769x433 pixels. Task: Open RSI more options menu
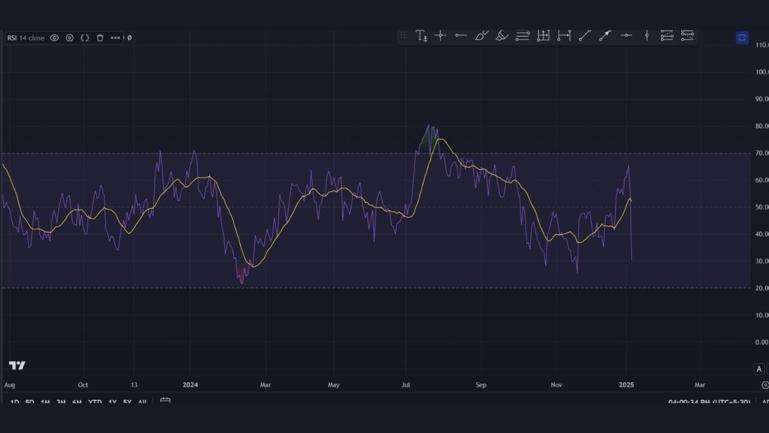[115, 38]
